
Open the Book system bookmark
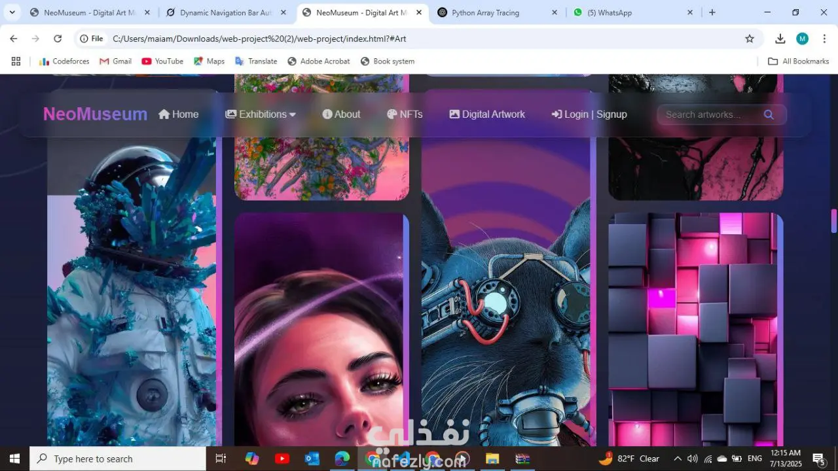(387, 61)
